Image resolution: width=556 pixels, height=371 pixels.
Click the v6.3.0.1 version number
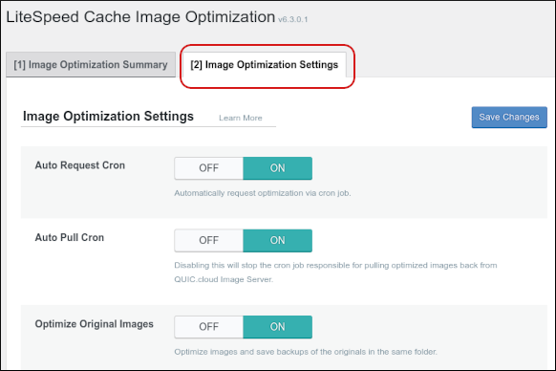(x=293, y=19)
